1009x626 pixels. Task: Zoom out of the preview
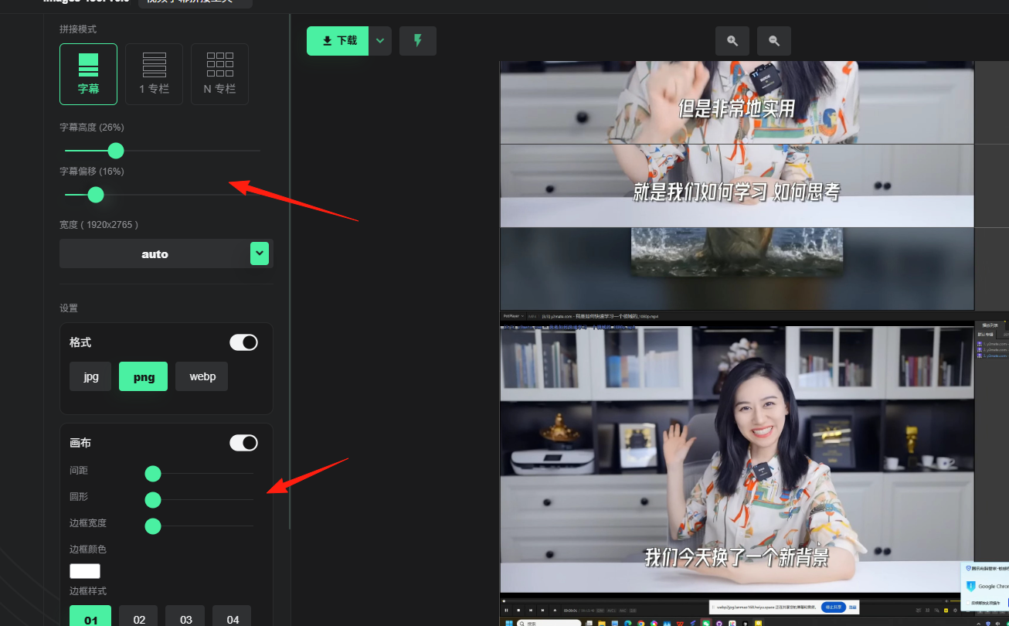[x=774, y=41]
